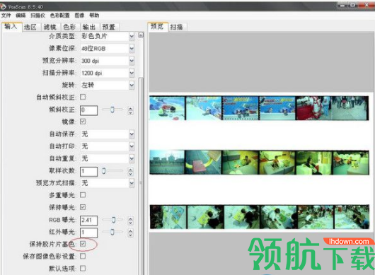This screenshot has width=375, height=275.
Task: Click the 红外曝光 spinner arrows
Action: (x=131, y=233)
